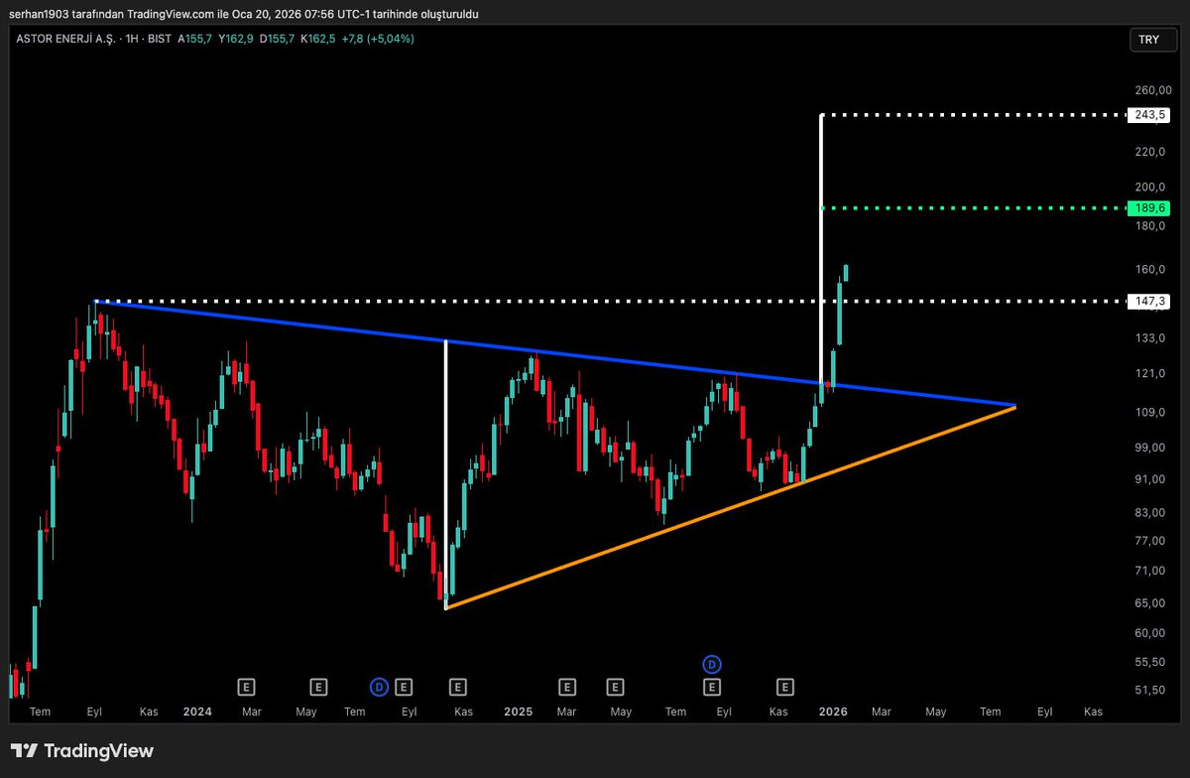The width and height of the screenshot is (1190, 778).
Task: Click the 2025 year label on time axis
Action: click(518, 712)
